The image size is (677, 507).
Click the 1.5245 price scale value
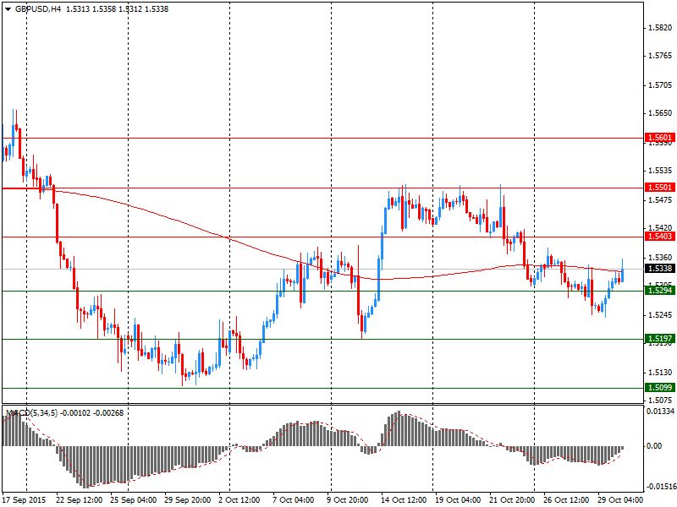pos(660,315)
